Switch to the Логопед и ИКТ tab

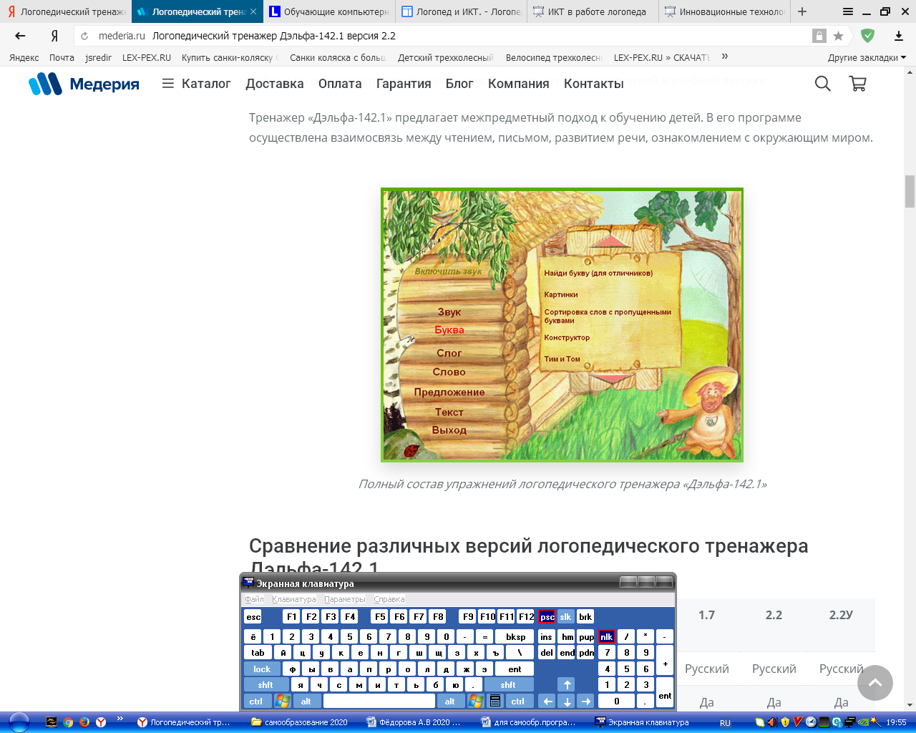point(461,11)
